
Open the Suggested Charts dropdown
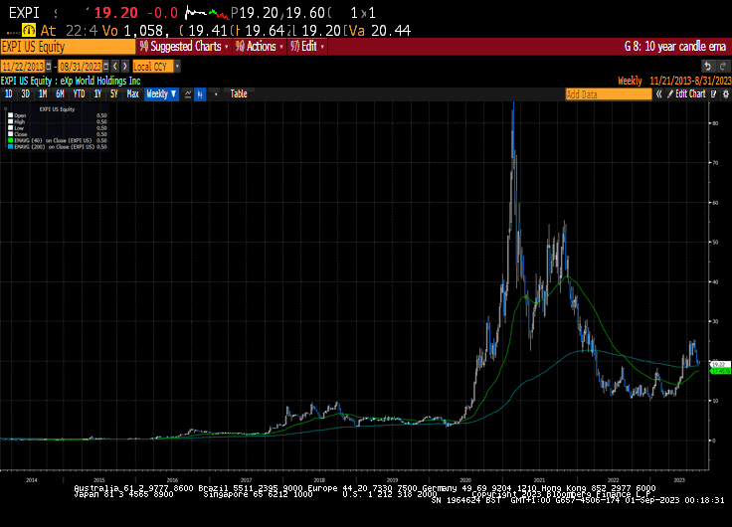click(184, 46)
